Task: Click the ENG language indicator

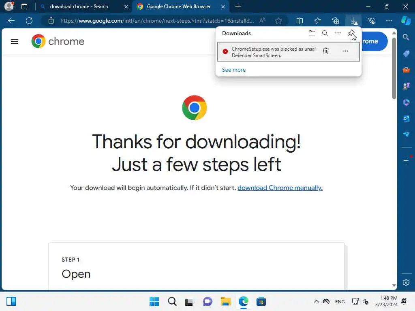Action: 340,301
